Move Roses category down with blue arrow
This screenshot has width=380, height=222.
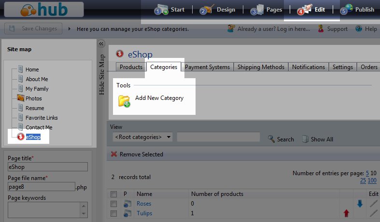pos(360,204)
